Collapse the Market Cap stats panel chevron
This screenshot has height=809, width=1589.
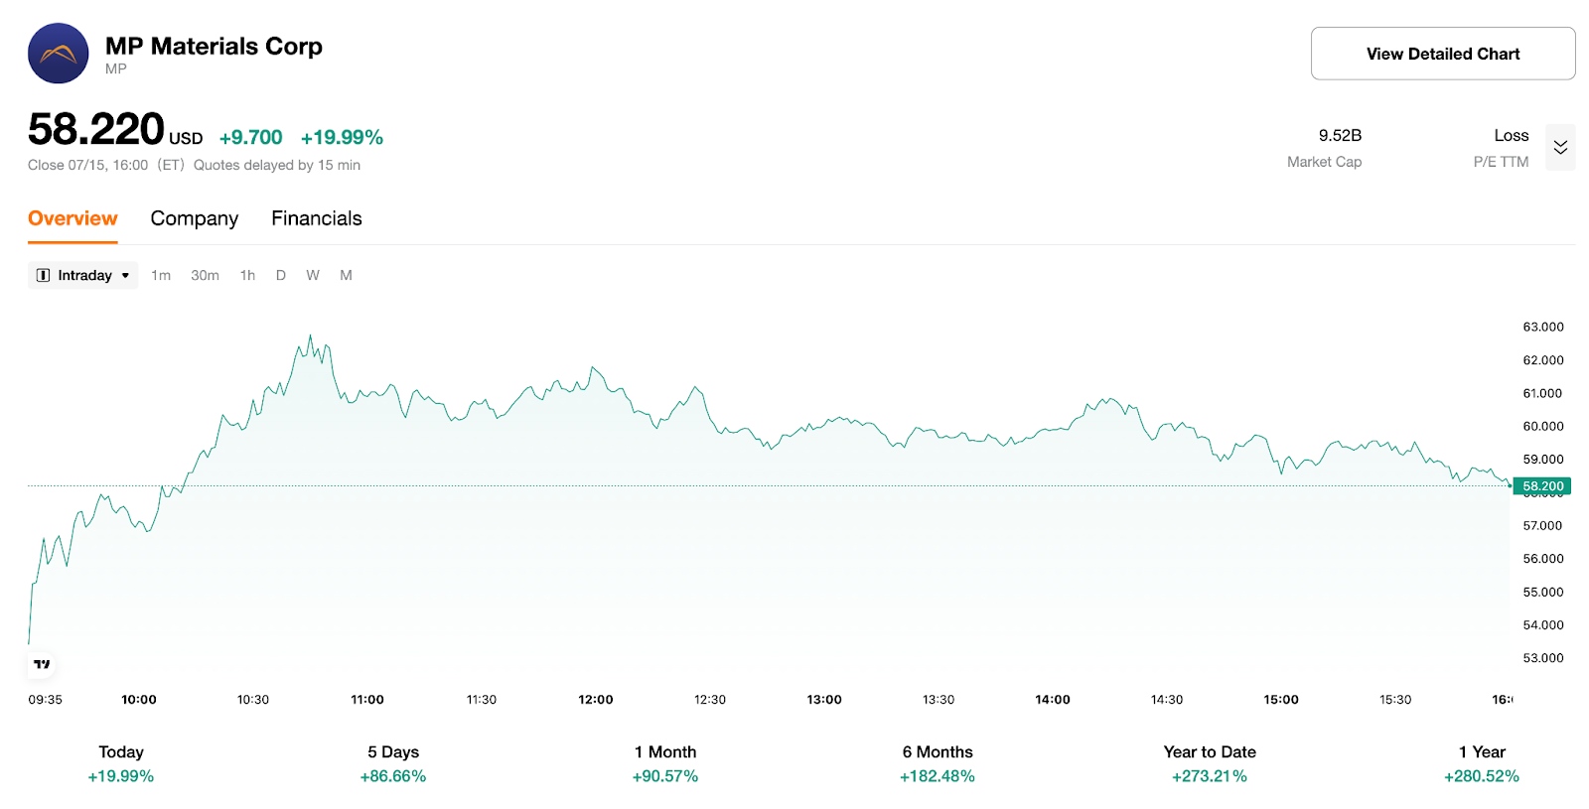[x=1560, y=147]
